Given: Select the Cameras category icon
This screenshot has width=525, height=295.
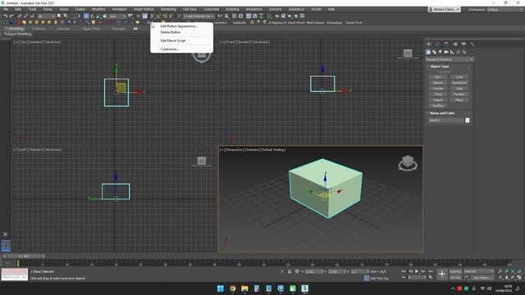Looking at the screenshot, I should click(446, 52).
